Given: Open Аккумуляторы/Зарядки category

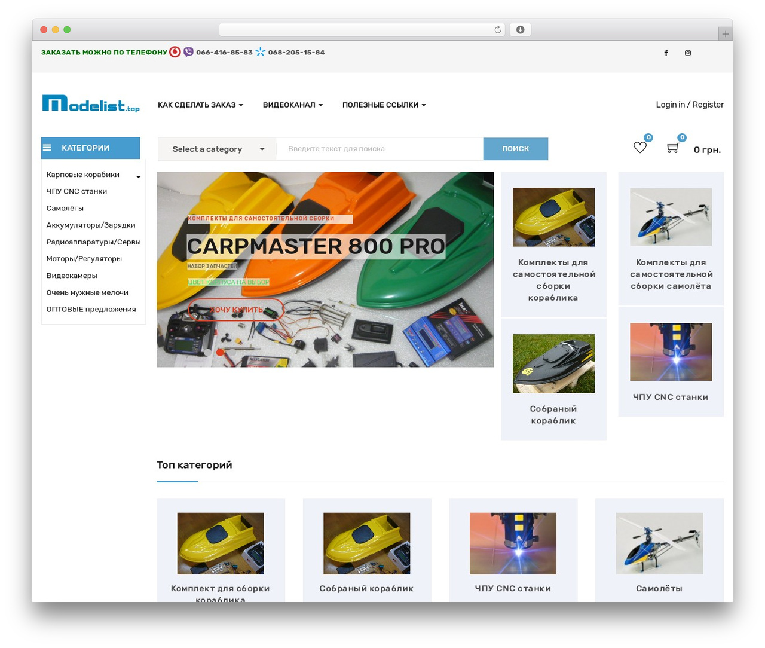Looking at the screenshot, I should pos(91,225).
